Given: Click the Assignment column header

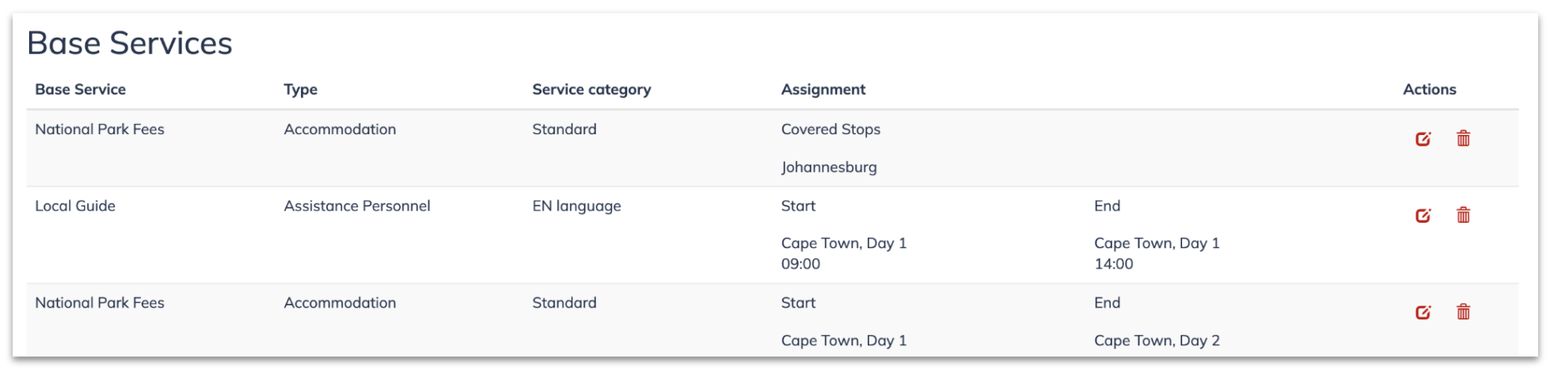Looking at the screenshot, I should coord(823,89).
